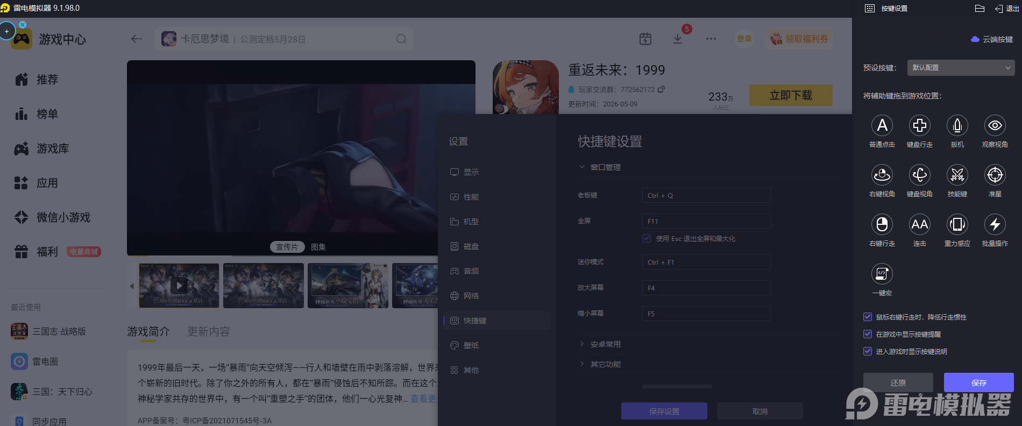
Task: Select the 观察视角 eye view icon
Action: 995,125
